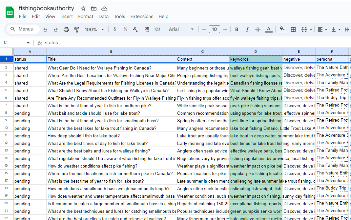The width and height of the screenshot is (351, 220).
Task: Activate the paint format tool
Action: [x=77, y=30]
